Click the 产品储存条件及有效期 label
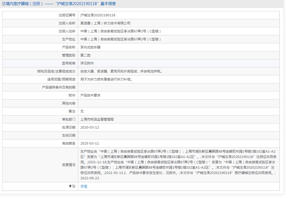This screenshot has width=292, height=198. pos(59,87)
